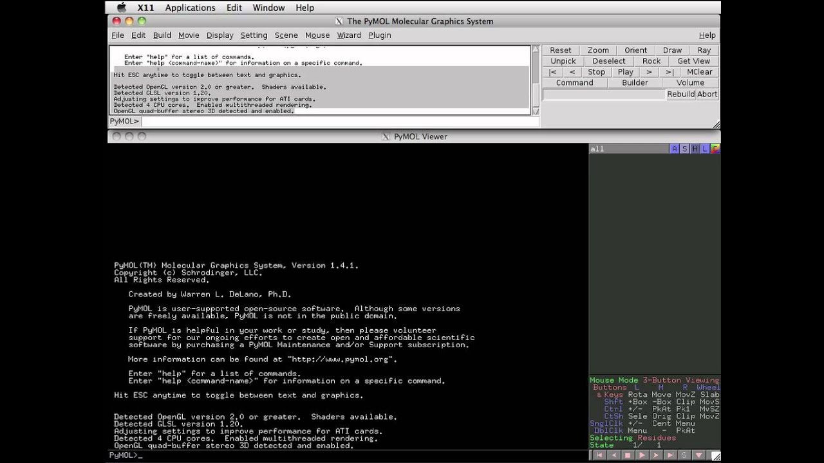Open the Scene menu
The height and width of the screenshot is (463, 824).
[x=286, y=35]
